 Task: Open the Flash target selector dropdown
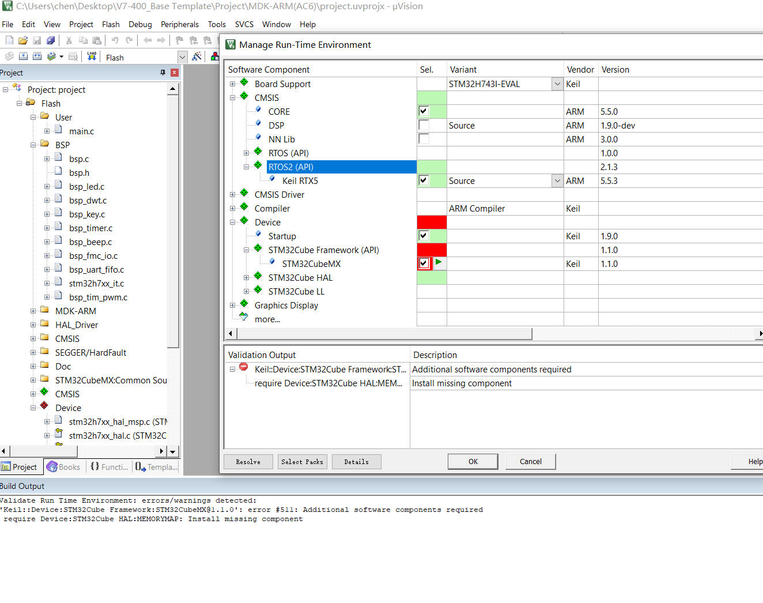click(182, 57)
